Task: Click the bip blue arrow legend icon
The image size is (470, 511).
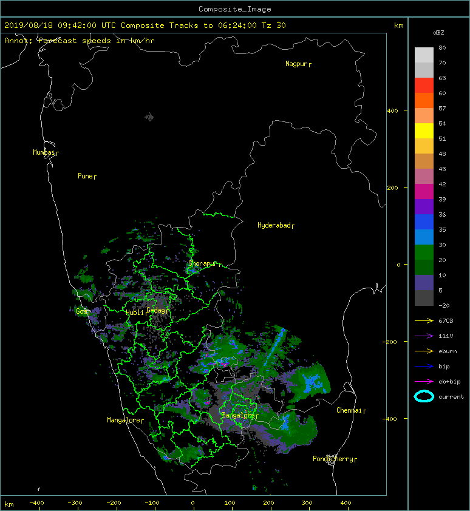Action: coord(424,367)
